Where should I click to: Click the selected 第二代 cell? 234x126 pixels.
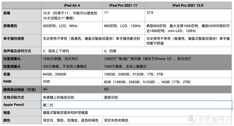[136, 105]
